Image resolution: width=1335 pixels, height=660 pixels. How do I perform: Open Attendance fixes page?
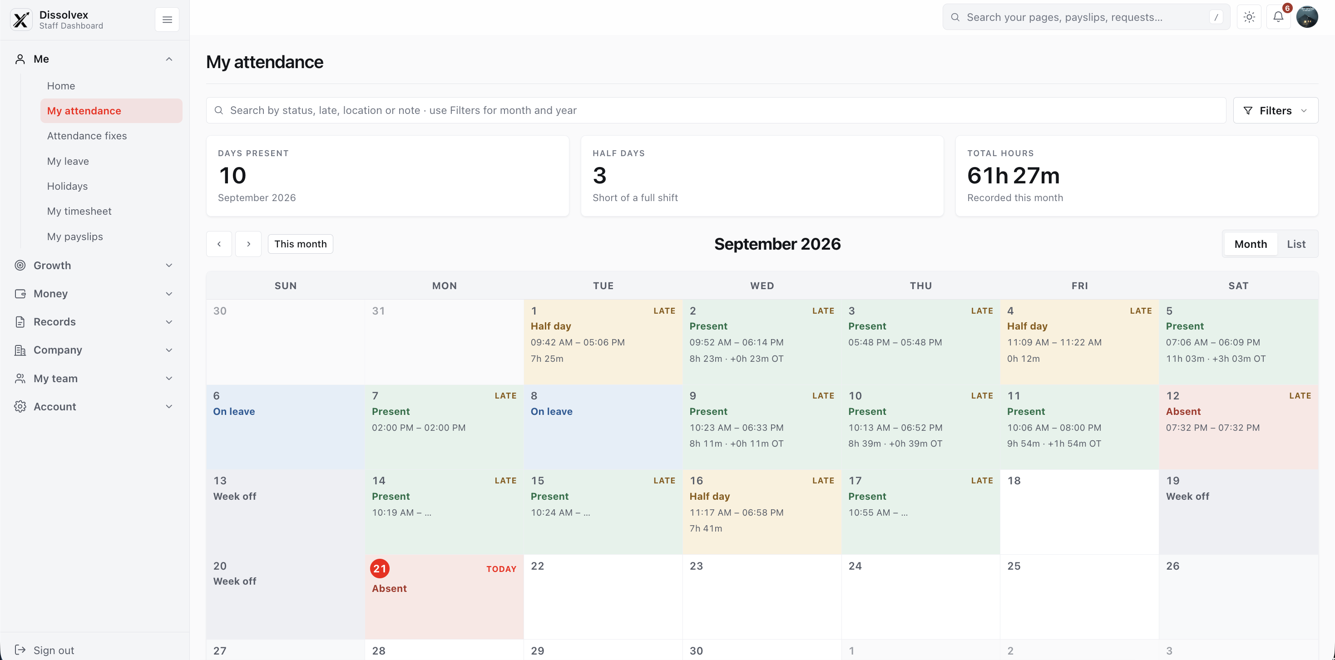point(111,136)
